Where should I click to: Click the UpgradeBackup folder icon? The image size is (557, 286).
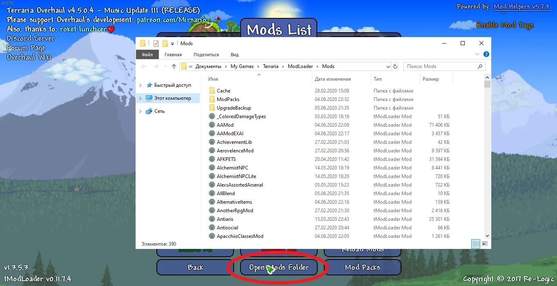(212, 108)
